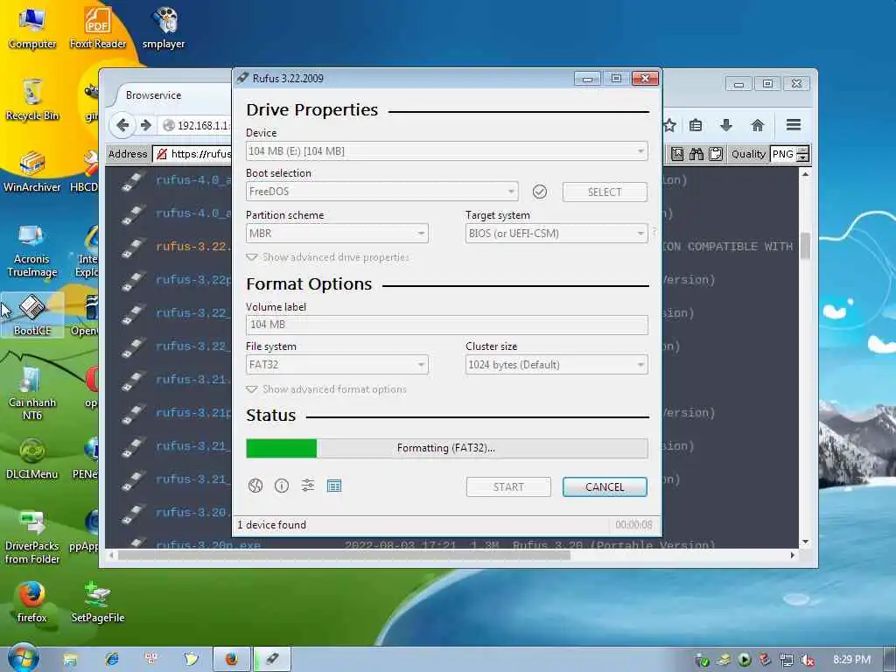Click the rufus-3.20 link in listing
Screen dimensions: 896x672
[x=192, y=513]
